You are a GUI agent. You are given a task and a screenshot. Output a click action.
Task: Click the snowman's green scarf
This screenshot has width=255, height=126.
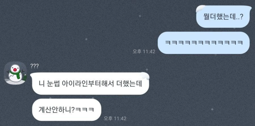(x=15, y=74)
